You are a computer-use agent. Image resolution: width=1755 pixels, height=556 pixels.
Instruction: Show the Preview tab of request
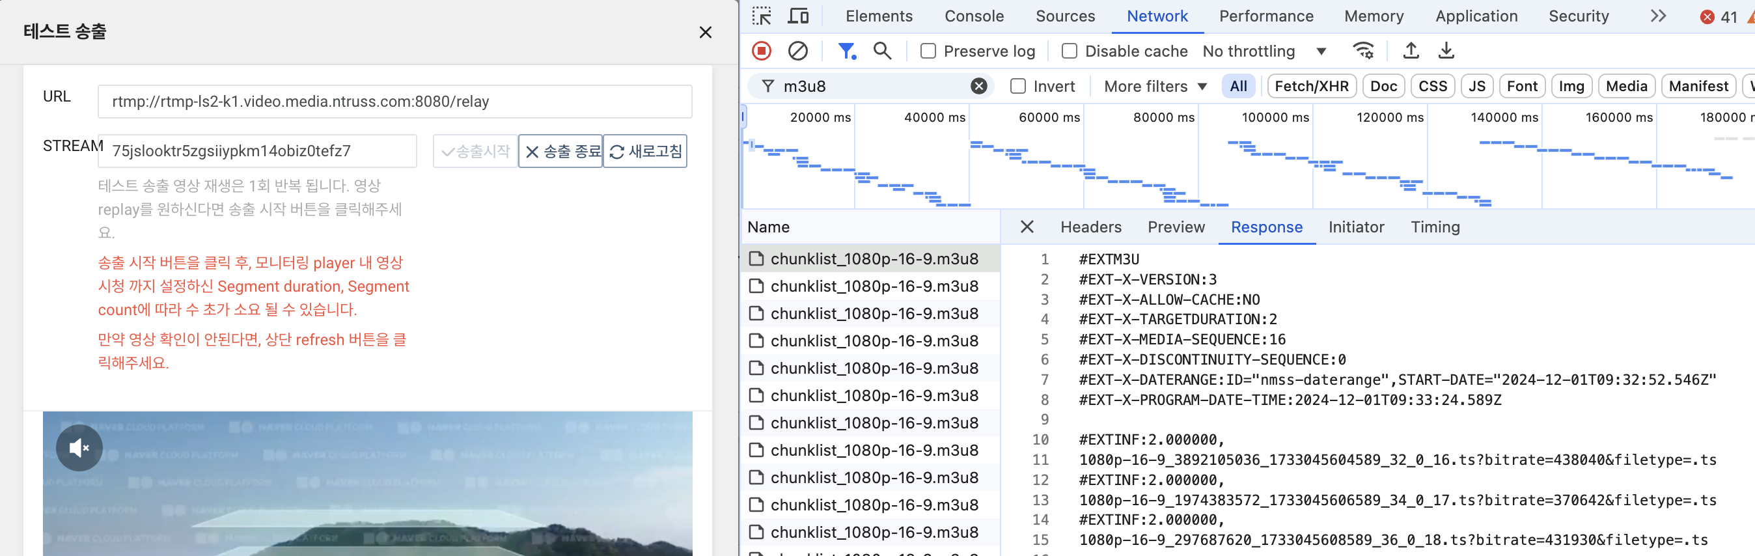[x=1176, y=227]
